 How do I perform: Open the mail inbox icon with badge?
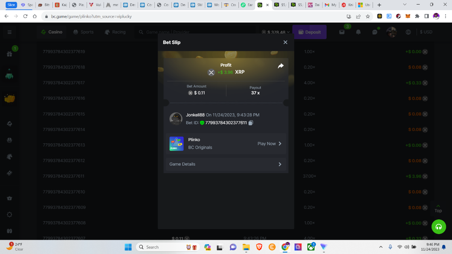342,32
